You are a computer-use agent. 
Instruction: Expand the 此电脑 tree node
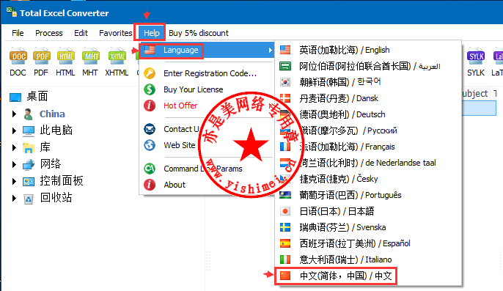(x=14, y=130)
